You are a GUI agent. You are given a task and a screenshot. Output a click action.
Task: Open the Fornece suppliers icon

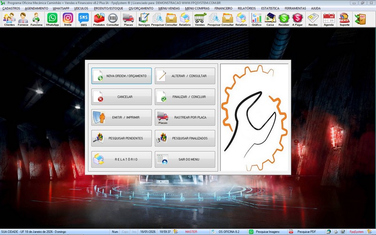pos(23,19)
